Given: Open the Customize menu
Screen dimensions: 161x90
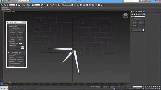Looking at the screenshot, I should pyautogui.click(x=57, y=3).
